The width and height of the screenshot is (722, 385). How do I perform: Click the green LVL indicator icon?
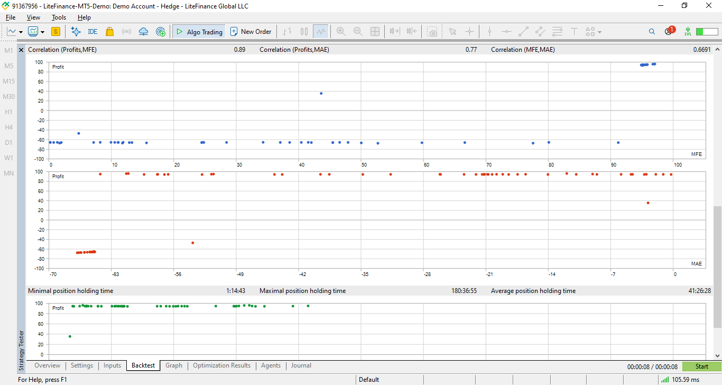point(688,32)
